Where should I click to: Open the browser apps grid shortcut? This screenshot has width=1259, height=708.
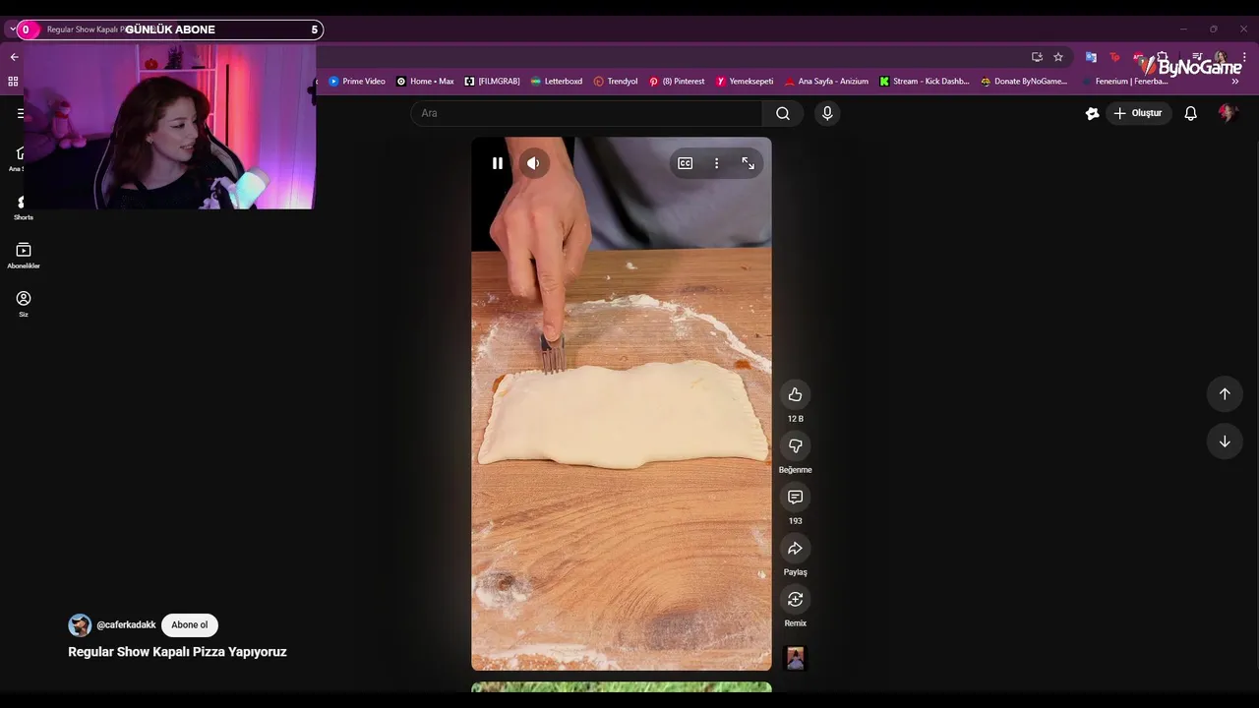tap(13, 82)
